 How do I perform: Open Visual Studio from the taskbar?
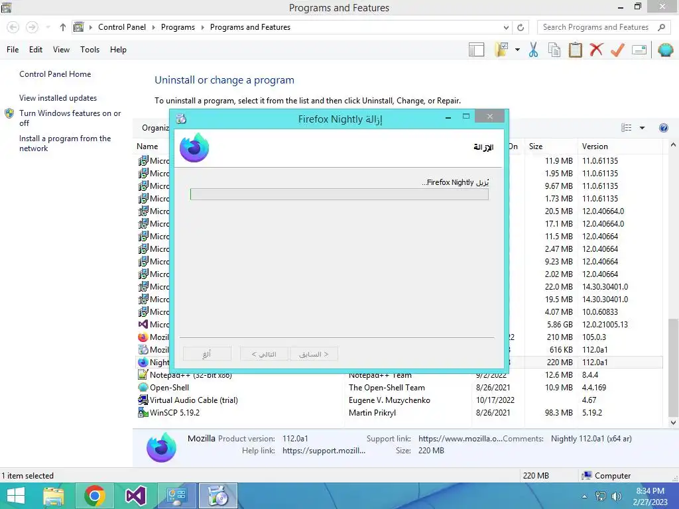tap(135, 496)
